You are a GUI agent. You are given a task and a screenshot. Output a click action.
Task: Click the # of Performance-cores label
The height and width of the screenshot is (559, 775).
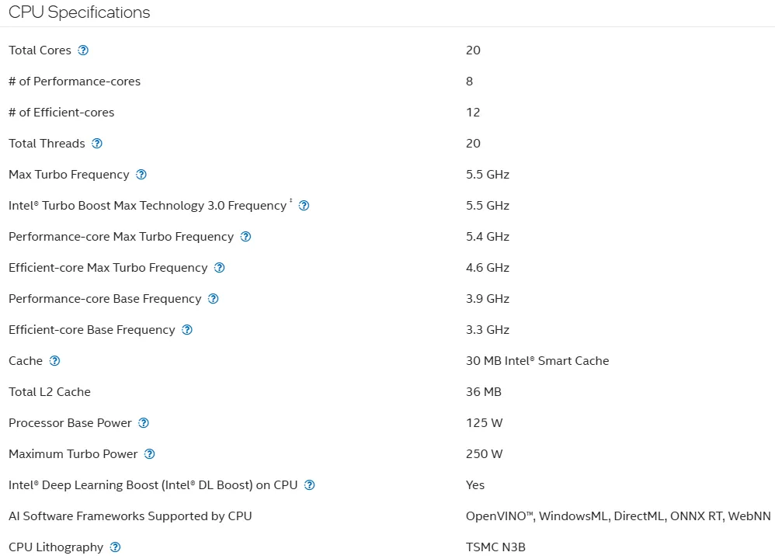[74, 82]
